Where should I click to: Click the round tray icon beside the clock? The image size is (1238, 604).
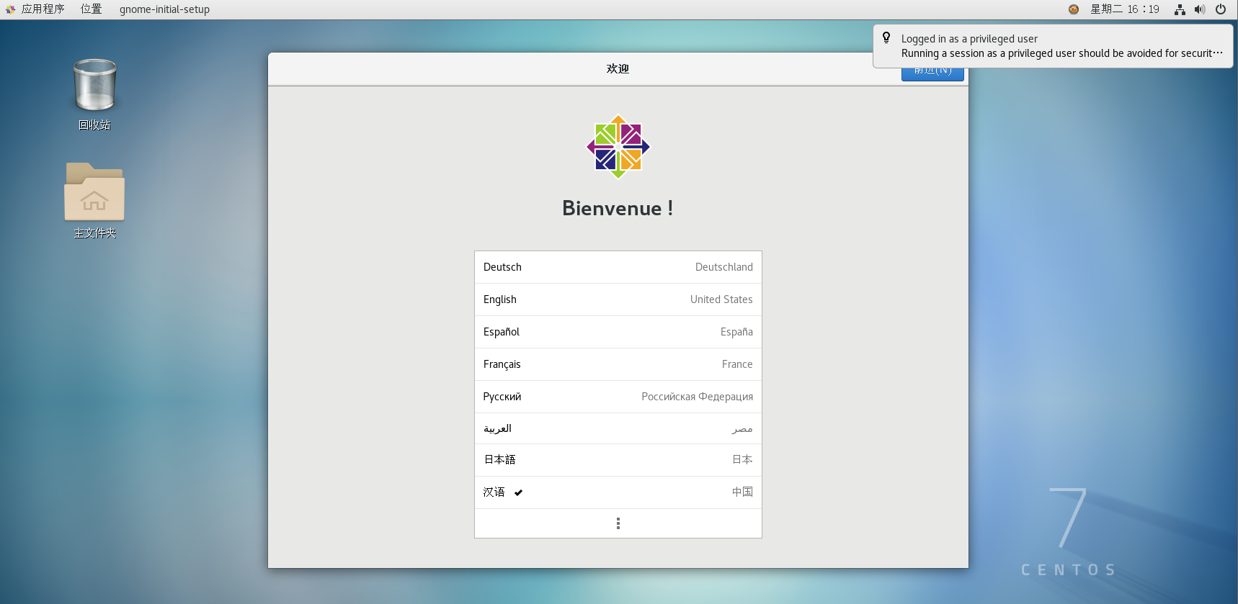point(1074,9)
